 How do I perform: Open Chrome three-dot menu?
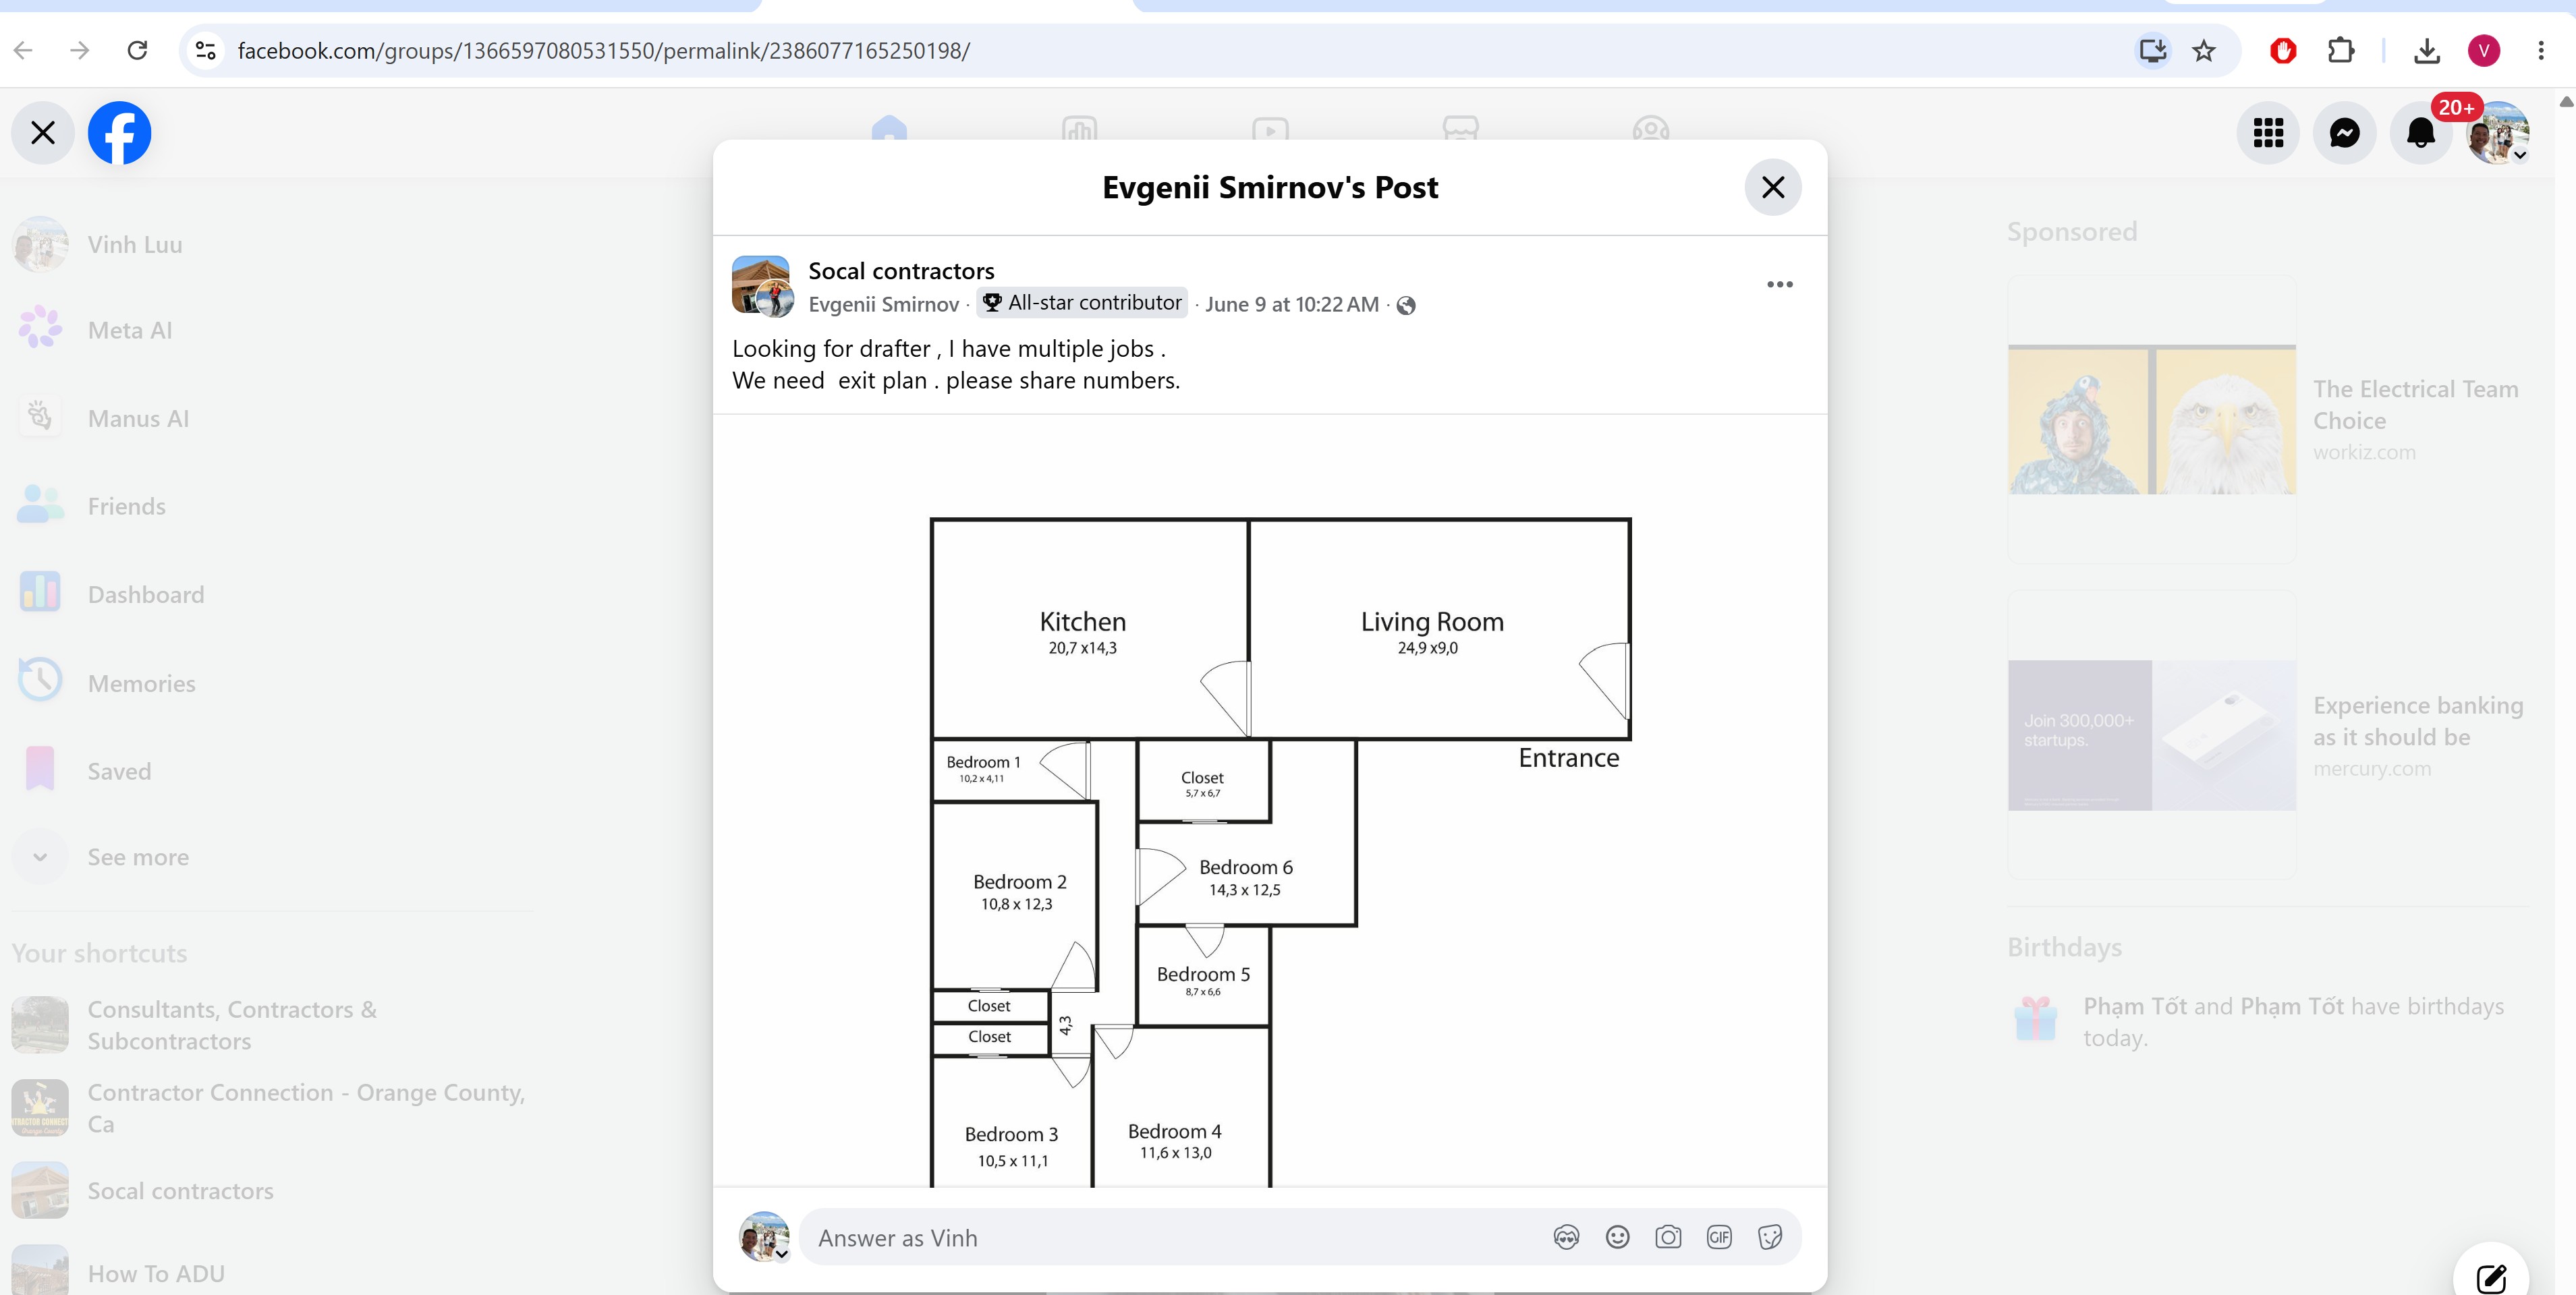pos(2541,50)
